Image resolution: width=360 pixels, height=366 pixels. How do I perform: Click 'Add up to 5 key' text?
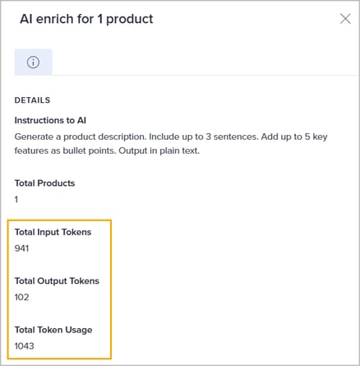tap(294, 137)
